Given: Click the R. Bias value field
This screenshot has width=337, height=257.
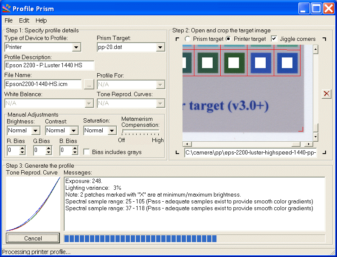Looking at the screenshot, I should coord(13,150).
